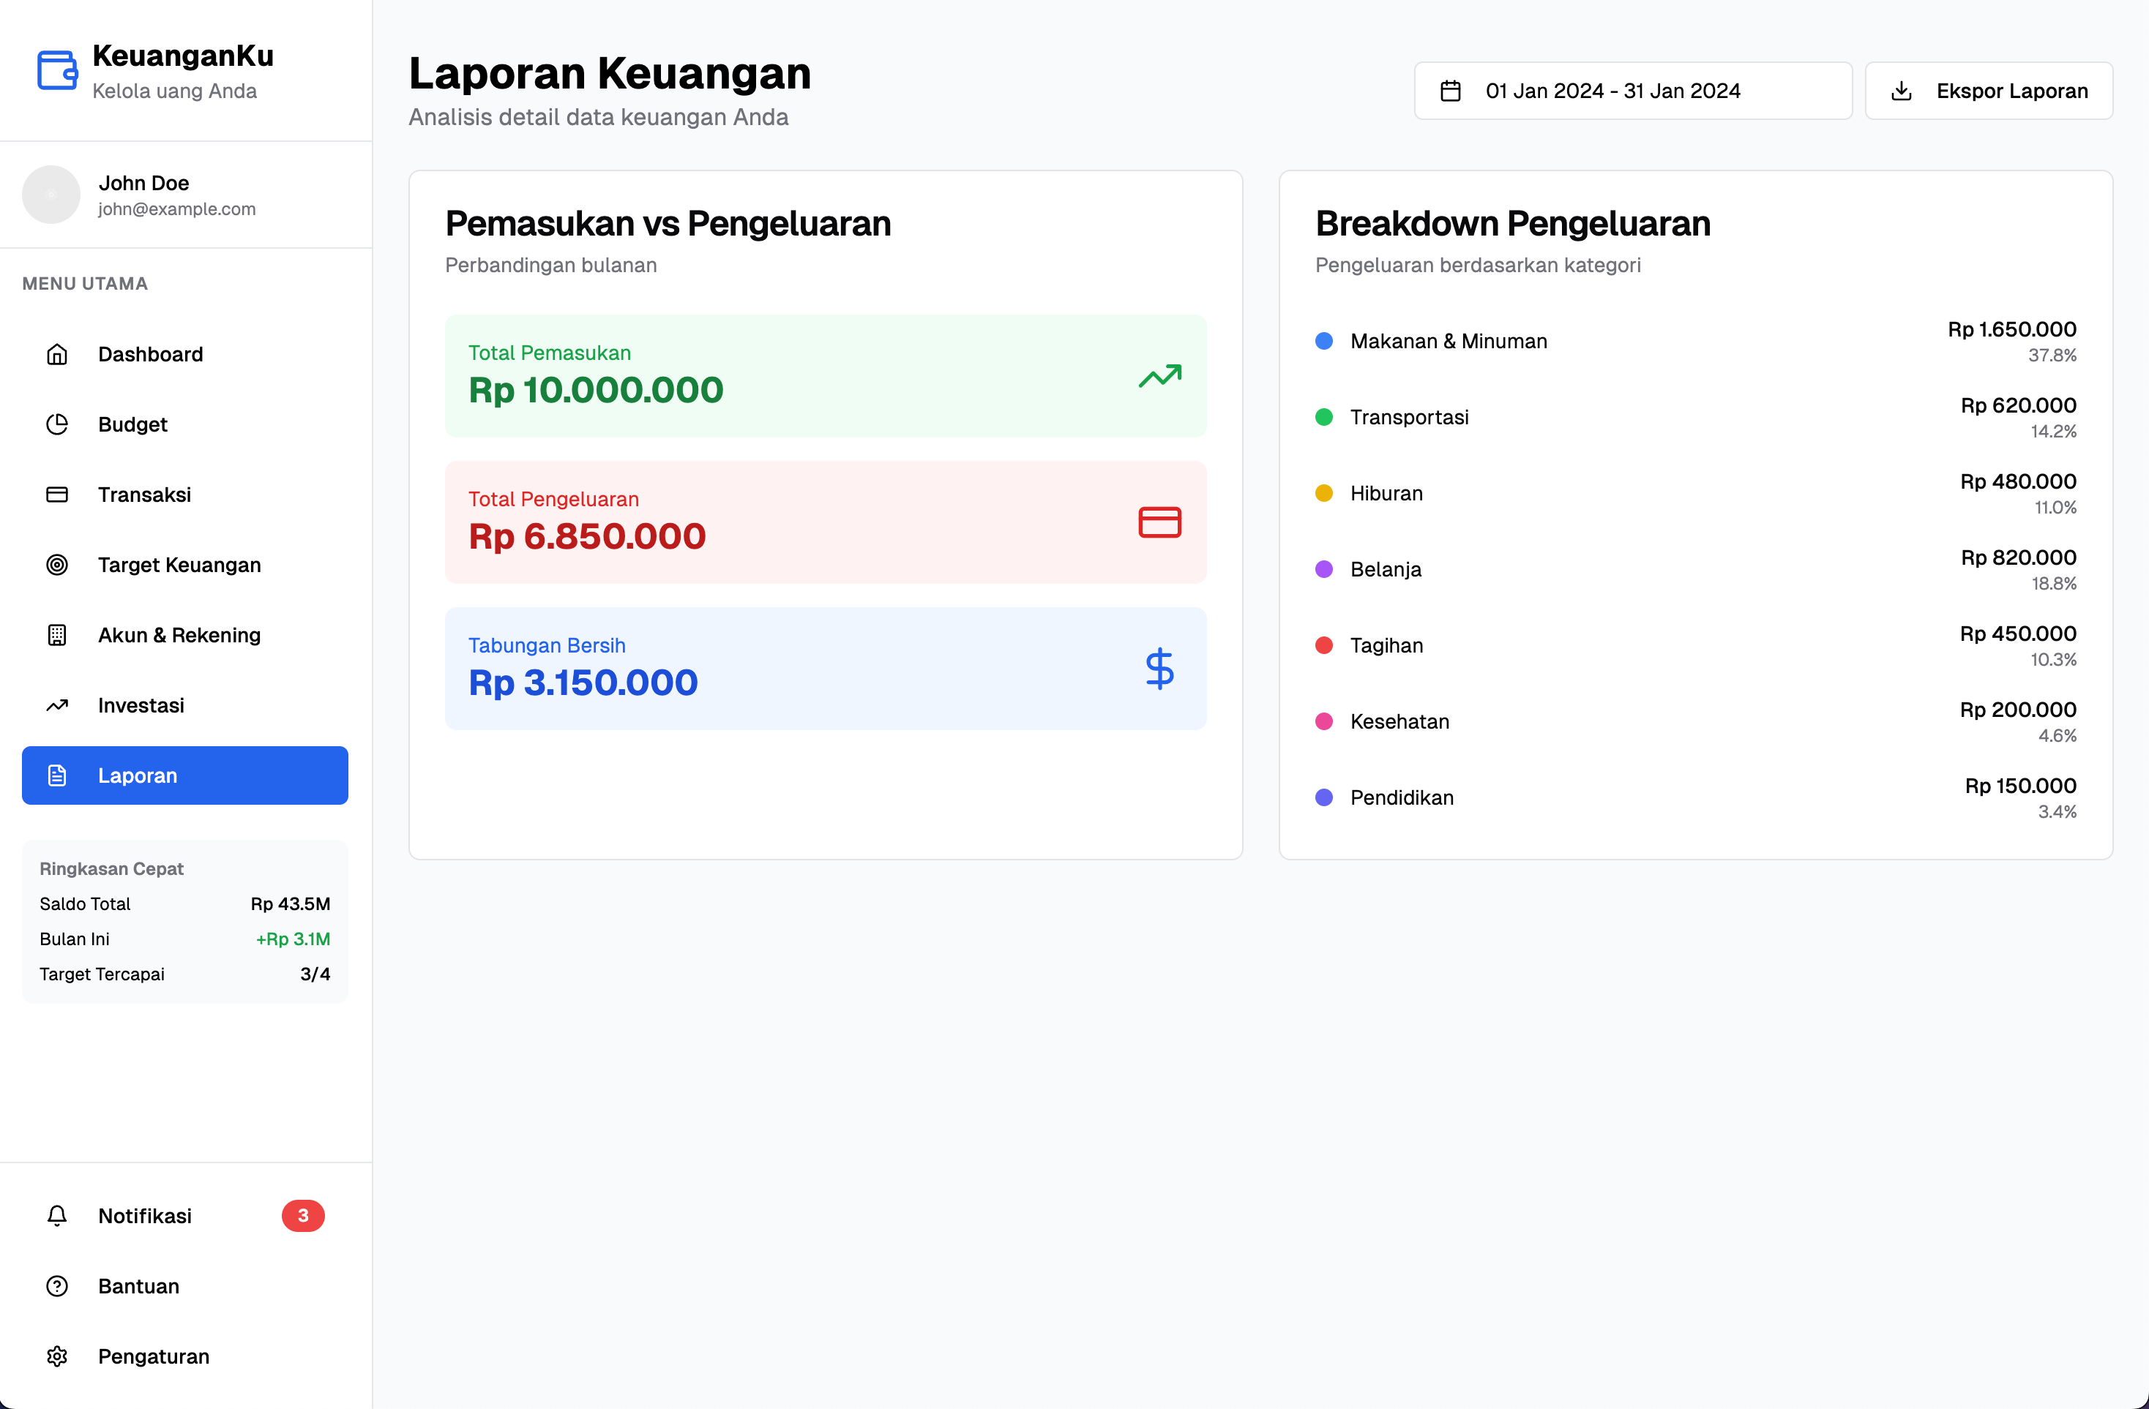Select the Total Pemasukan Rp 10.000.000 card
Screen dimensions: 2149x1409
(x=826, y=377)
